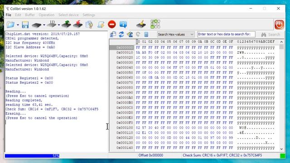Save buffer with the floppy disk icon

point(25,24)
